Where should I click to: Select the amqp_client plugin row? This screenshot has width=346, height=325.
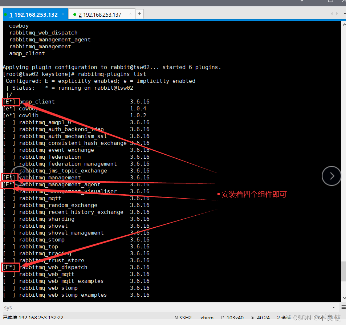tap(76, 102)
